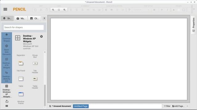The width and height of the screenshot is (197, 110).
Task: Click the shape list scroll up arrow
Action: (x=45, y=52)
